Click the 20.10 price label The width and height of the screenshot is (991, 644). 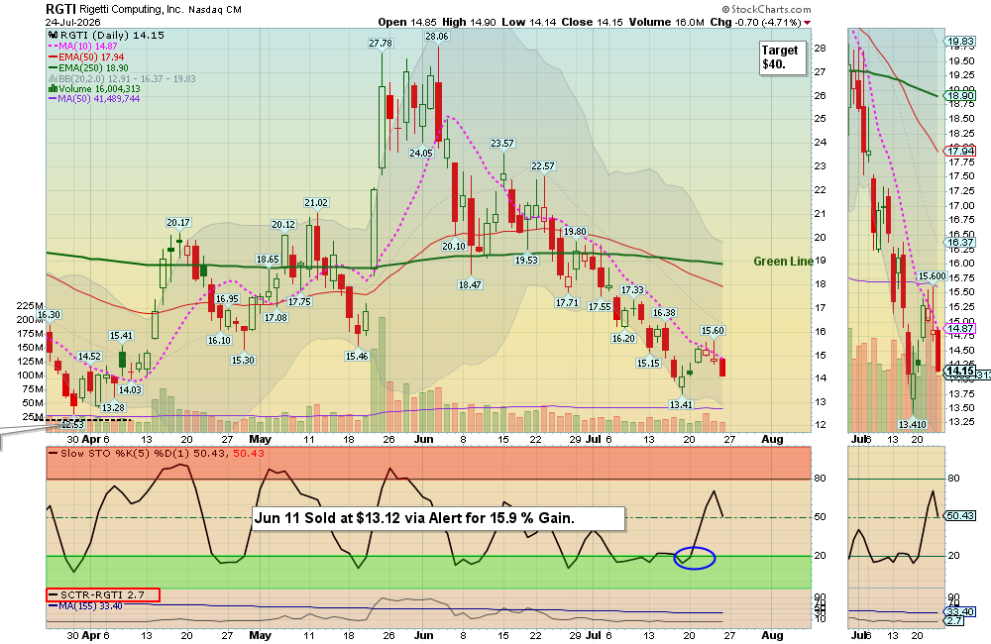[454, 246]
